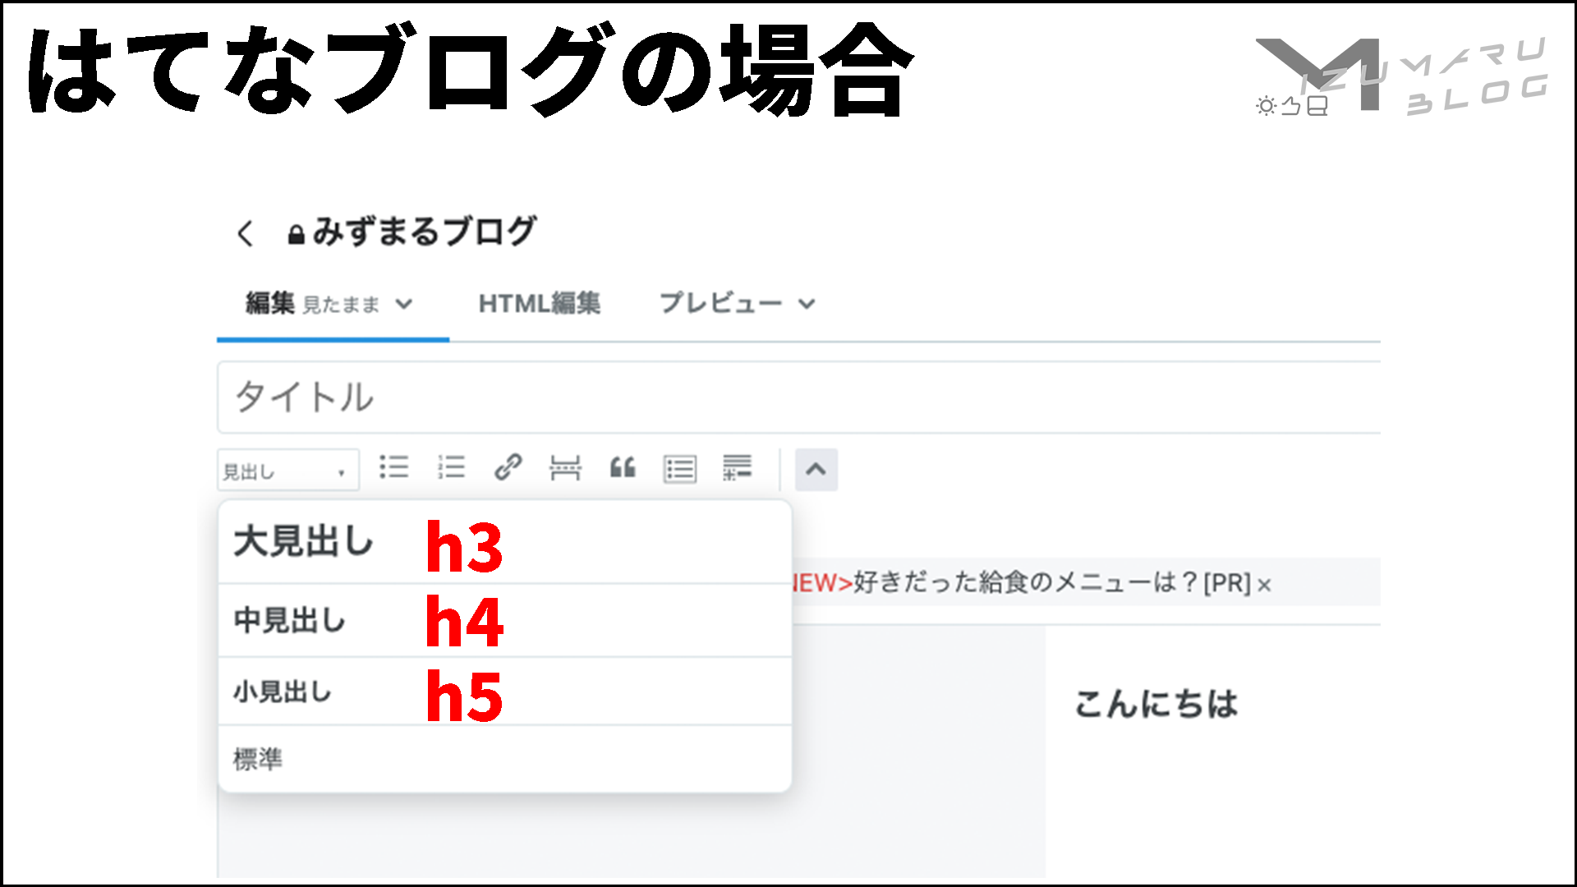
Task: Choose 小見出し from the heading menu
Action: 504,692
